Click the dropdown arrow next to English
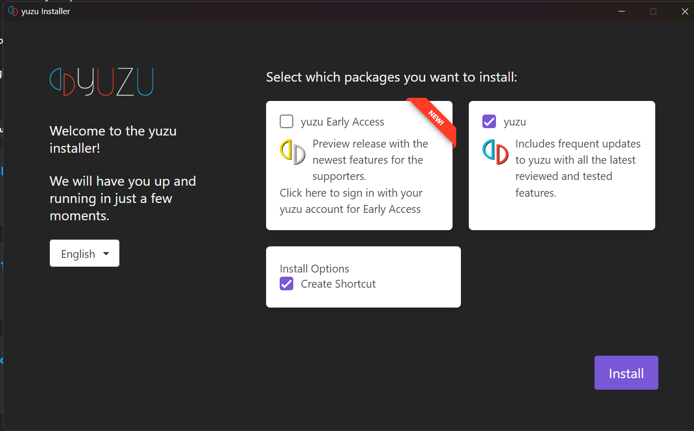 (x=106, y=254)
